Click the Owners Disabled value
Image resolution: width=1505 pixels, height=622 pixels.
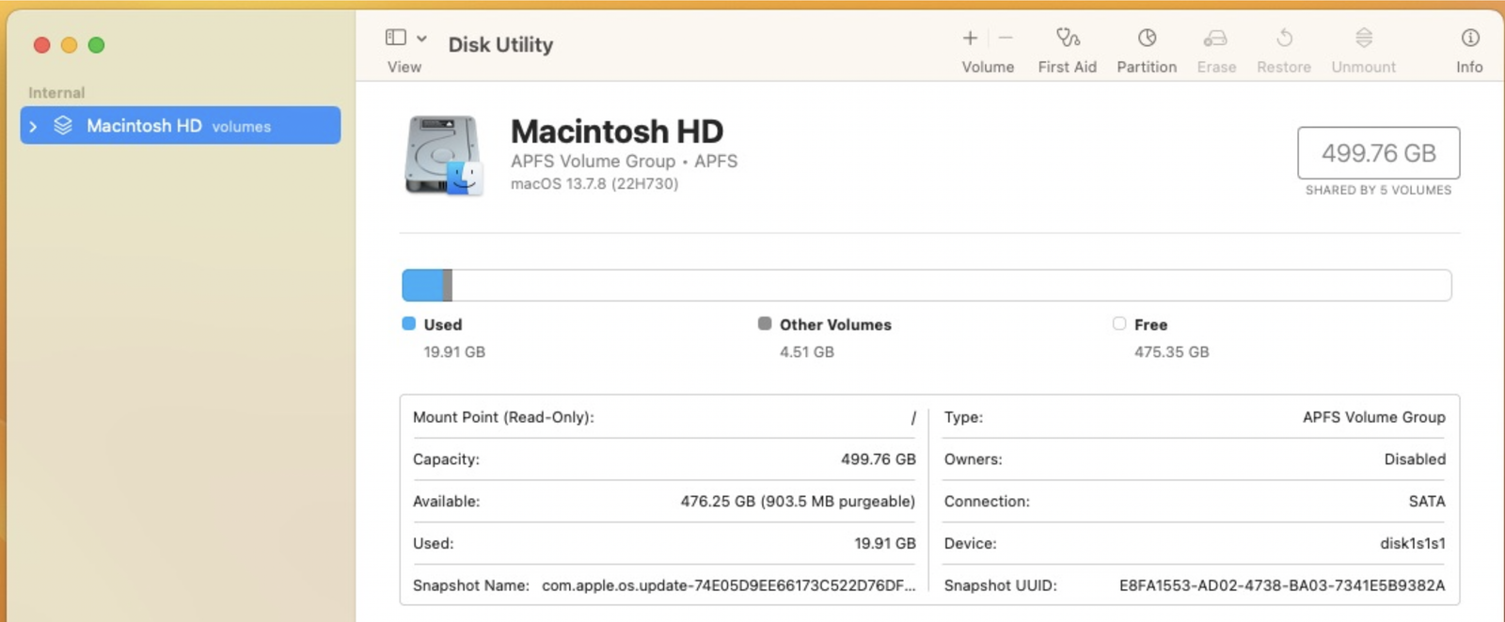[1415, 459]
